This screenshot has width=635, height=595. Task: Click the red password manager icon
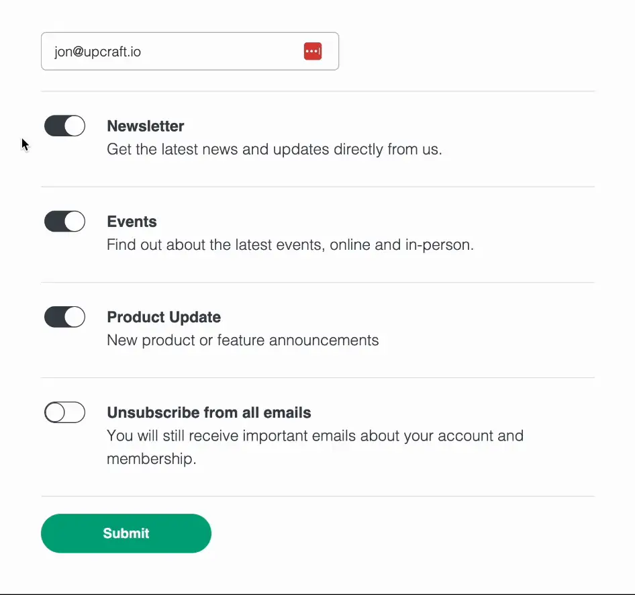pos(313,51)
